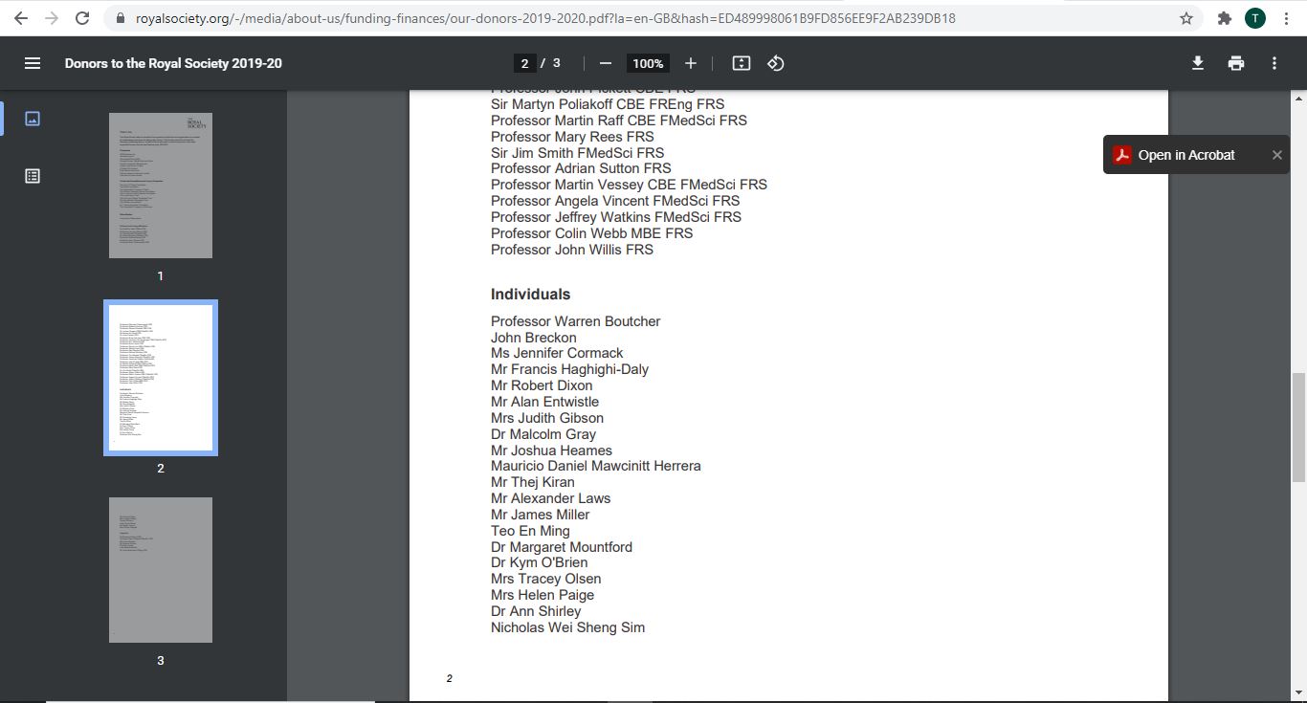Click Dr Ann Shirley
The width and height of the screenshot is (1307, 703).
(536, 611)
